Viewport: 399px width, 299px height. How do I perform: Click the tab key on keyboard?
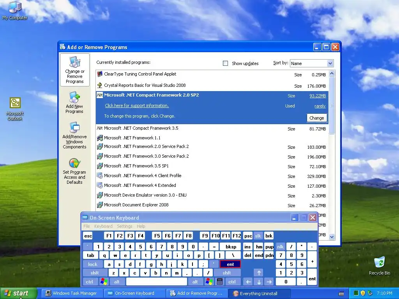click(90, 255)
